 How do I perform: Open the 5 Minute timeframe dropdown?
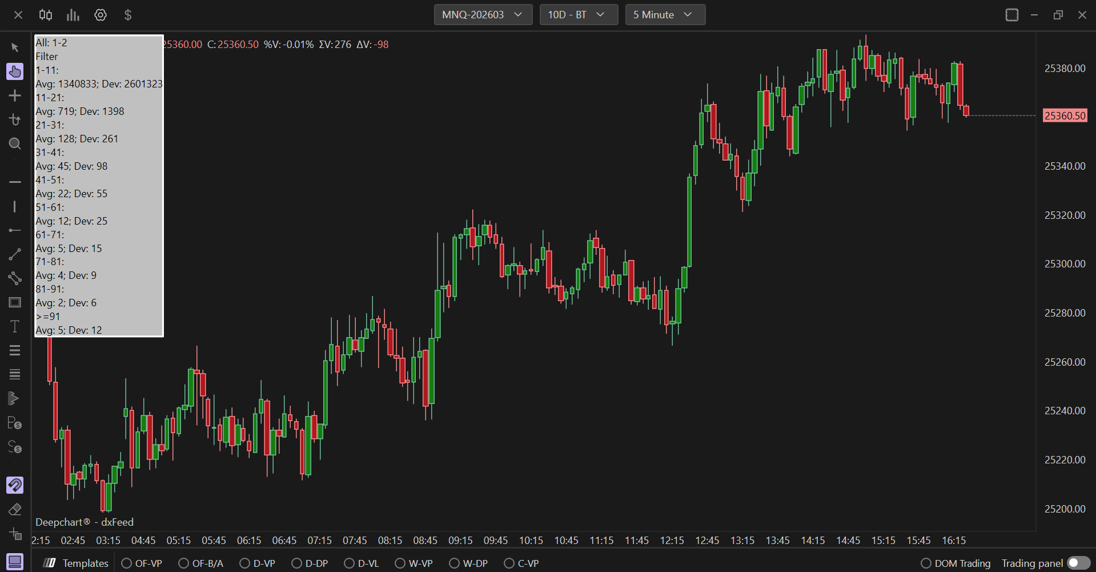click(x=665, y=15)
